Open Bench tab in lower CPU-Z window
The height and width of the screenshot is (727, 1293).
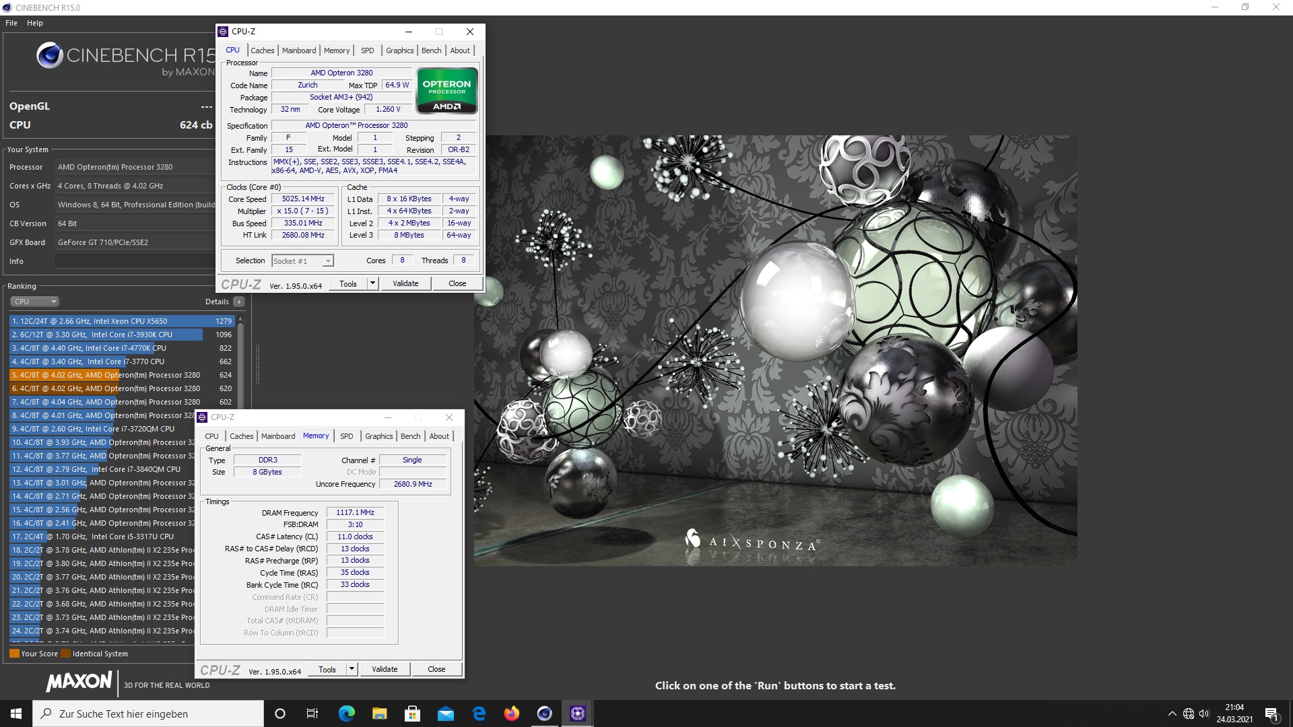(410, 436)
